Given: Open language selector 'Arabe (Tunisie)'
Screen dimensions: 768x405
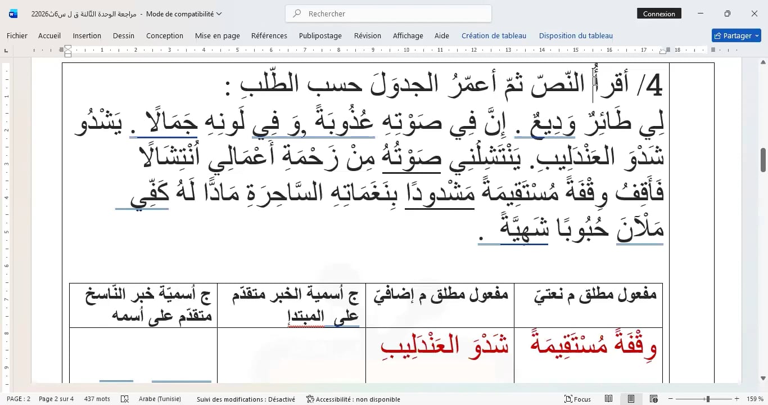Looking at the screenshot, I should click(x=160, y=399).
